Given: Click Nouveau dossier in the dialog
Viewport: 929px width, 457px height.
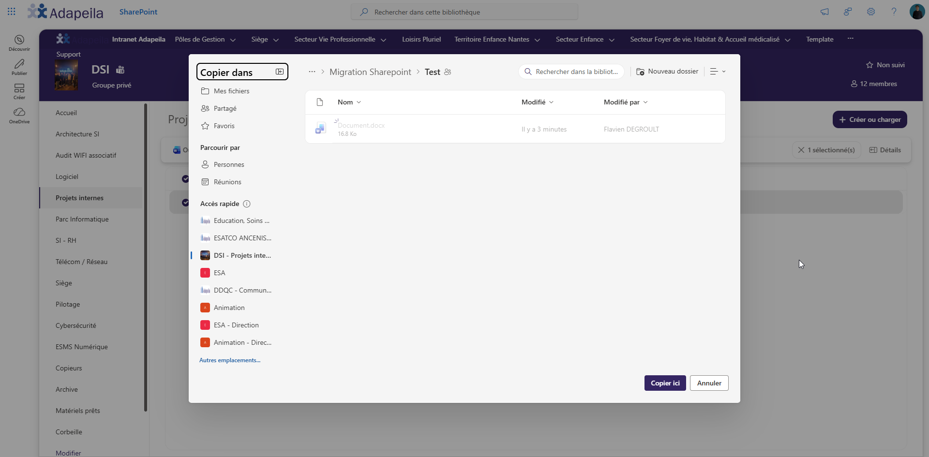Looking at the screenshot, I should [667, 72].
